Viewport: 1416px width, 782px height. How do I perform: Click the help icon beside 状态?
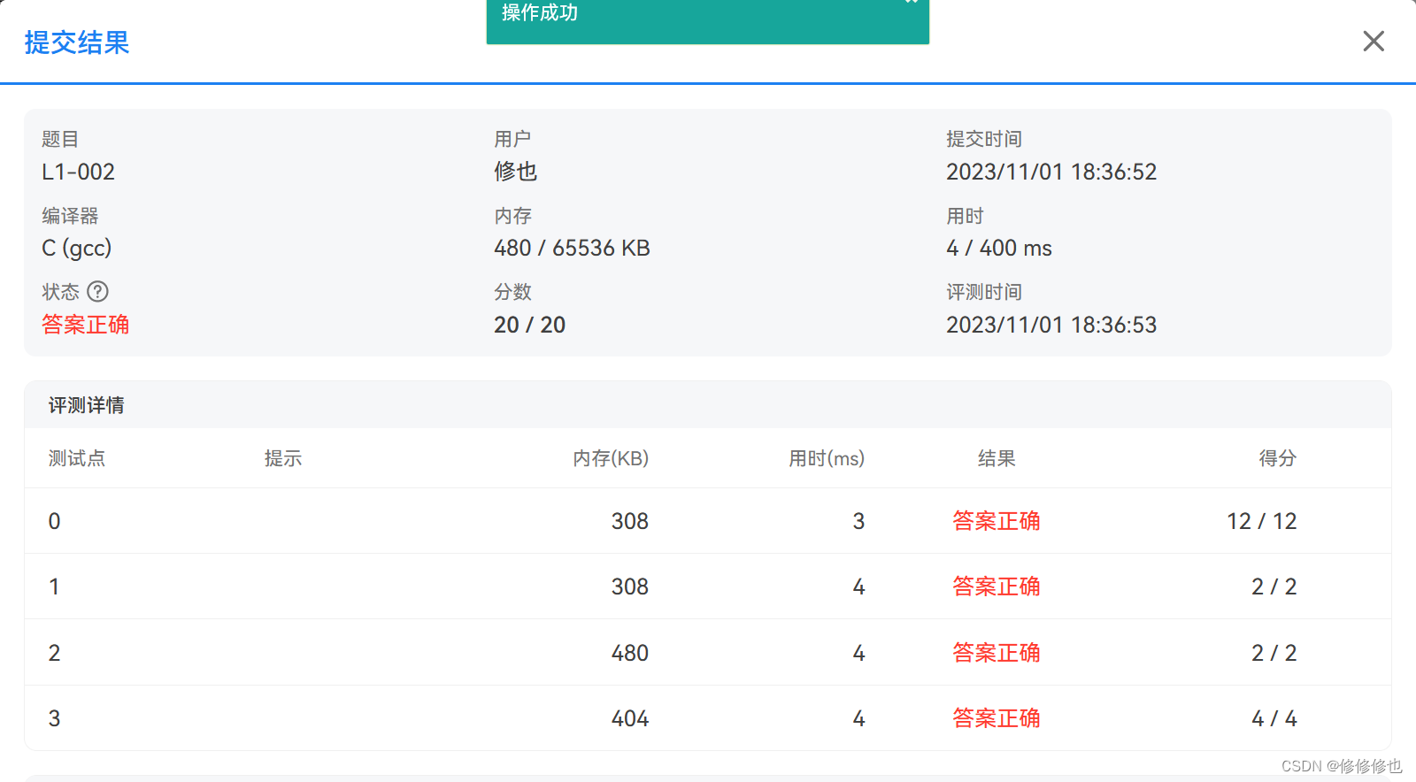click(x=98, y=291)
